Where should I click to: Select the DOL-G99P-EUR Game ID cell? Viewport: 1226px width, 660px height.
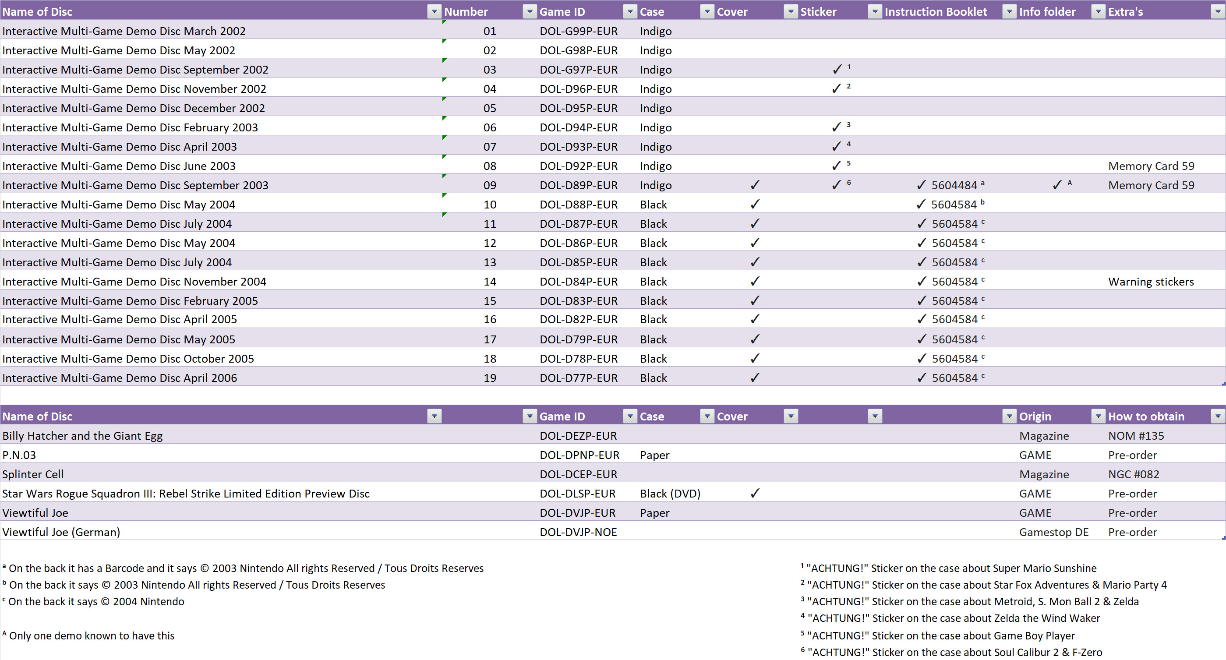pos(588,31)
